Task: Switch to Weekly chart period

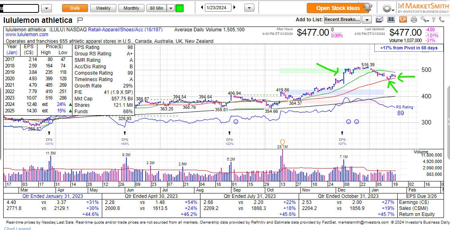Action: coord(103,8)
